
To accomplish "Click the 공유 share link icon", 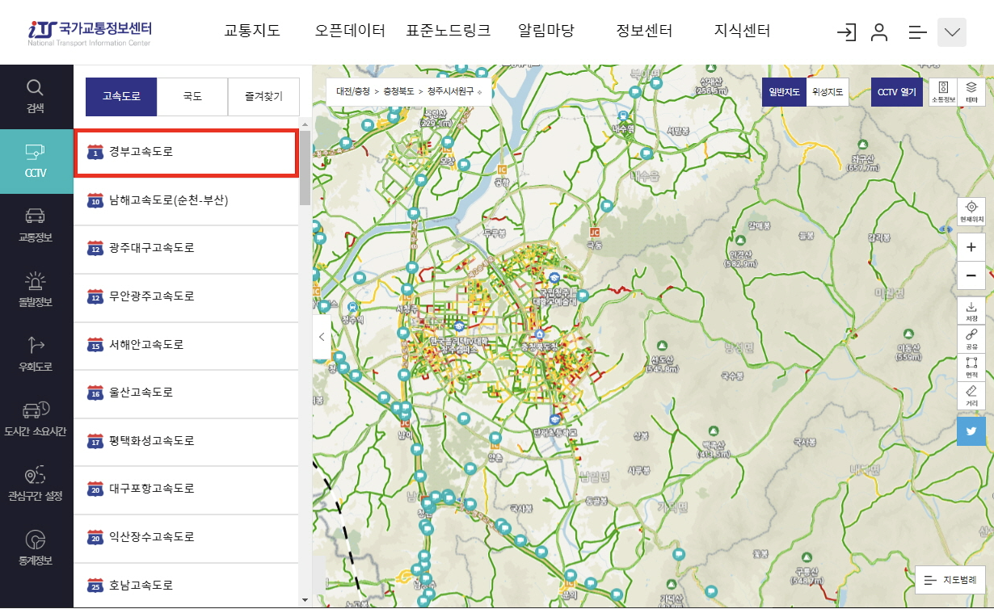I will click(x=971, y=339).
